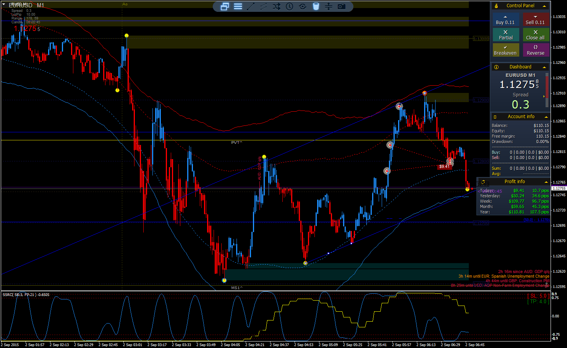Click the Sell 0.11 button
The height and width of the screenshot is (348, 567).
[x=536, y=20]
